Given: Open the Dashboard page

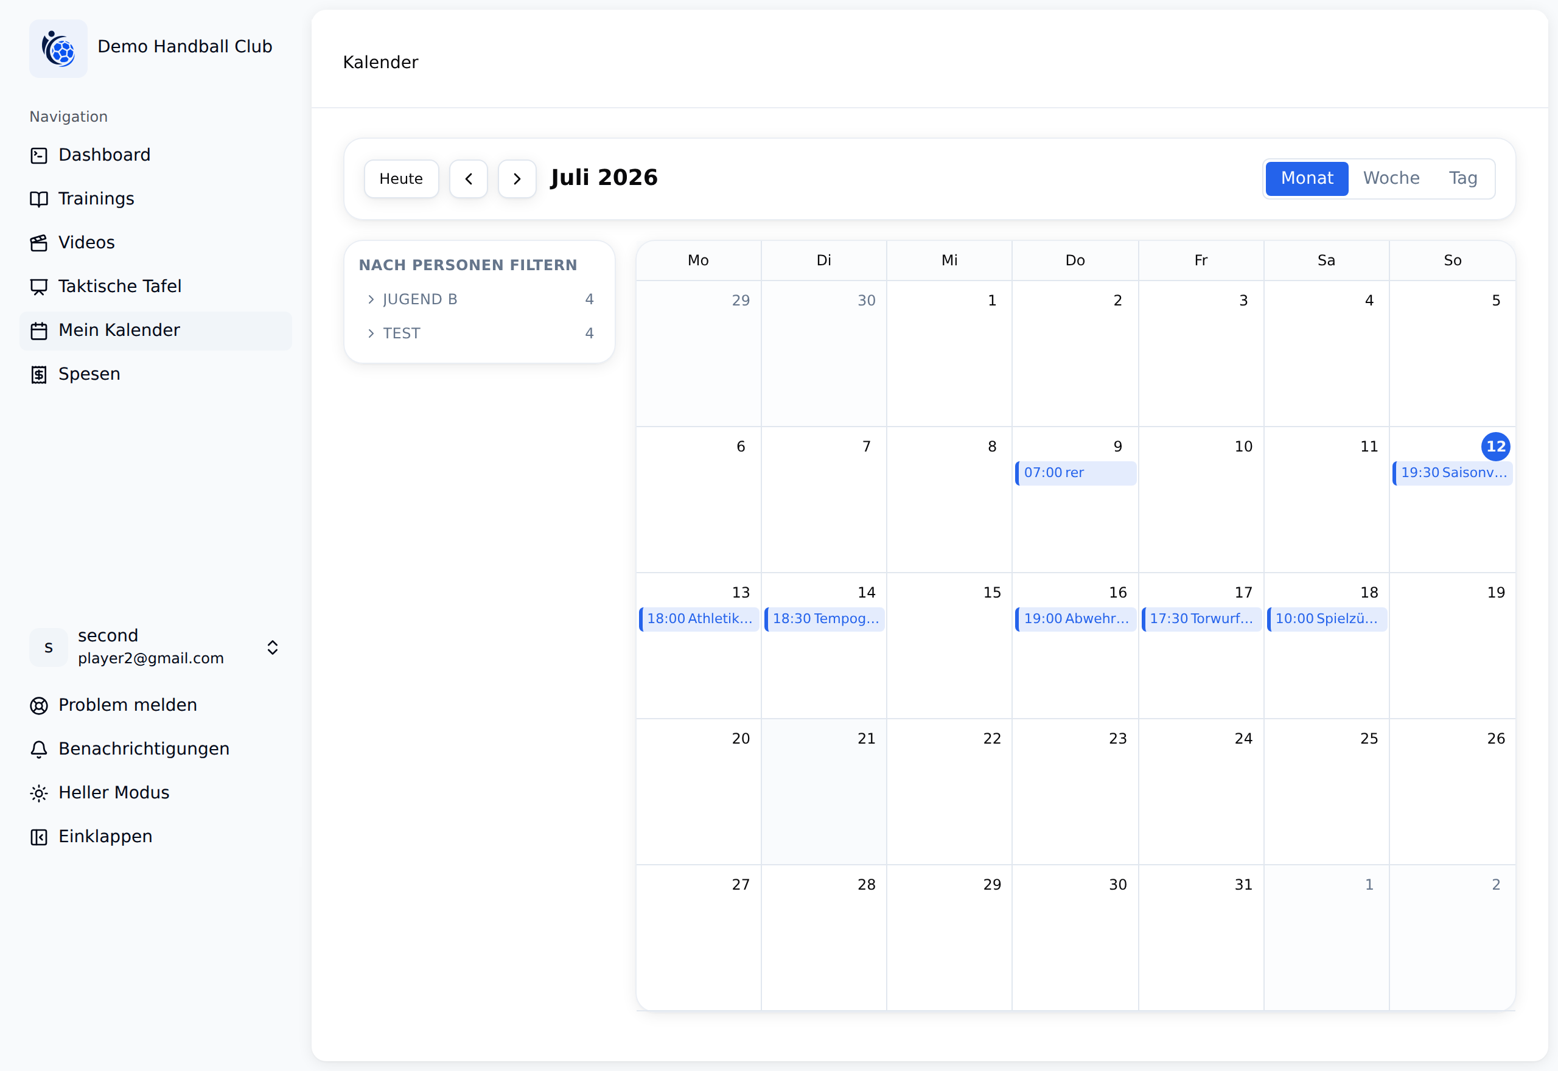Looking at the screenshot, I should click(x=156, y=155).
